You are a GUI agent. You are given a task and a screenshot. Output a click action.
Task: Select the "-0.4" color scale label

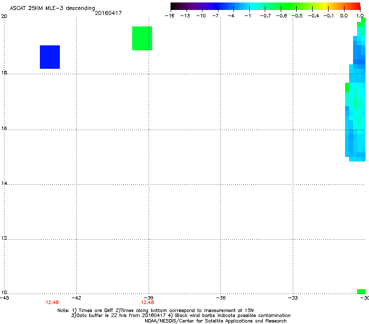(x=314, y=16)
